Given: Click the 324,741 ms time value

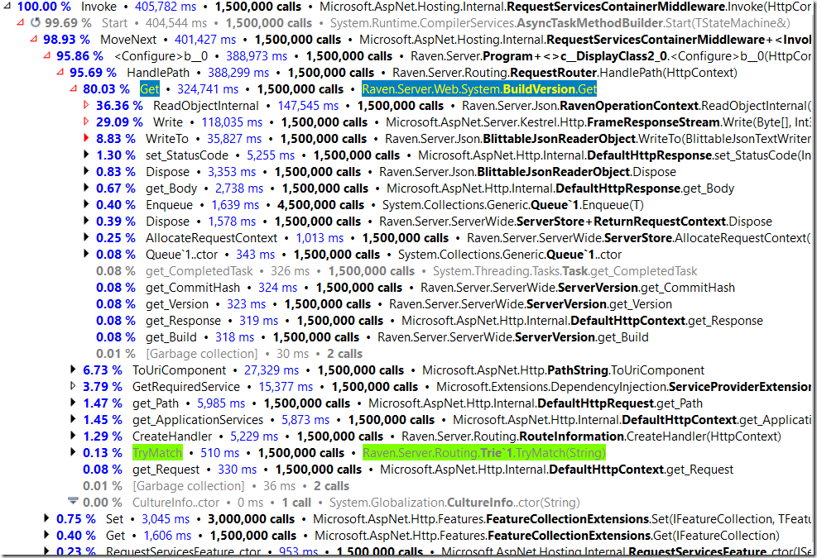Looking at the screenshot, I should 208,89.
